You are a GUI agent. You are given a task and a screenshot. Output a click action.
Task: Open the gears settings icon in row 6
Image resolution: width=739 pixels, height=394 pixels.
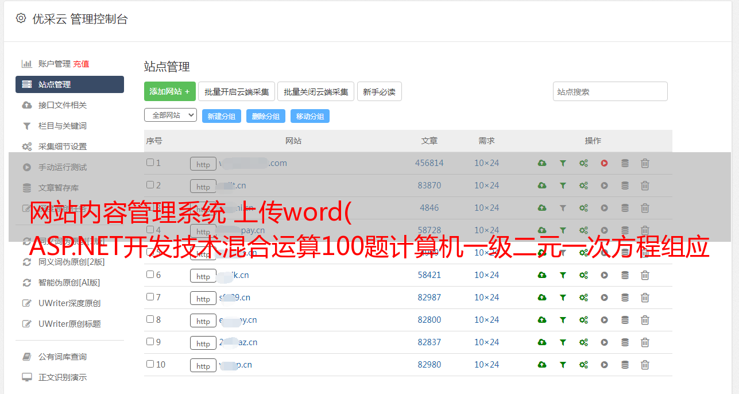[x=583, y=275]
